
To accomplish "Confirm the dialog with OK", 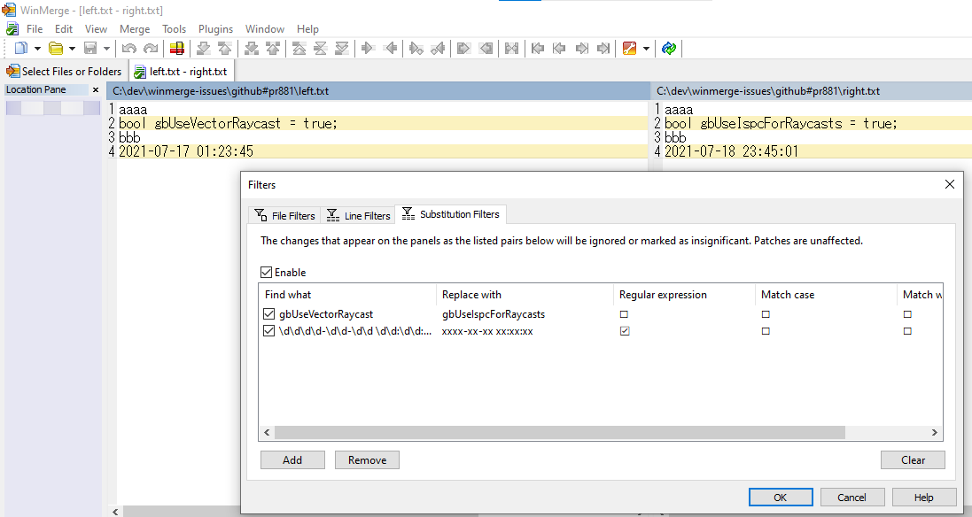I will [781, 498].
